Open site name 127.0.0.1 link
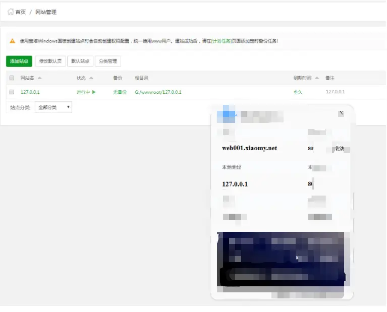The width and height of the screenshot is (387, 312). (30, 92)
